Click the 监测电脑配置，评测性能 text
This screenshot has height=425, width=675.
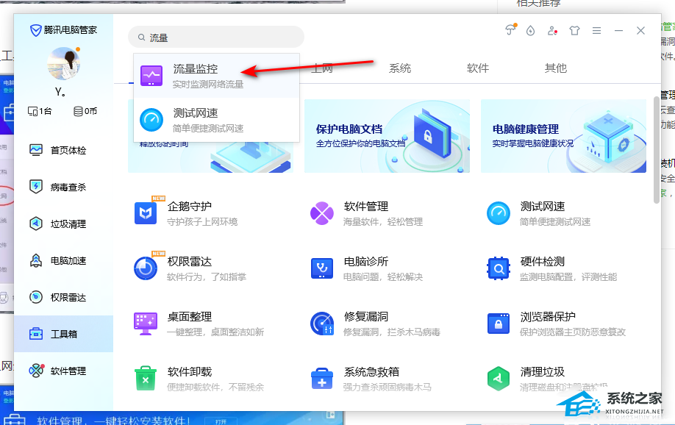[x=568, y=277]
